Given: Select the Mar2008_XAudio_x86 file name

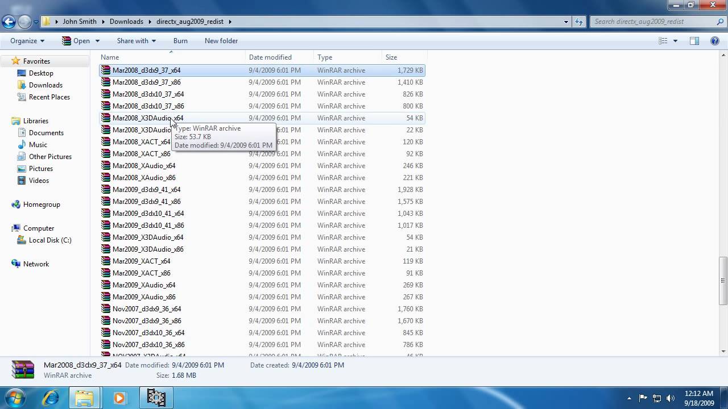Looking at the screenshot, I should tap(144, 178).
